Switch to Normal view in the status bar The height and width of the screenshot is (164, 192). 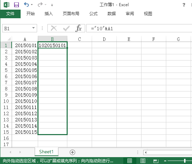pos(129,161)
